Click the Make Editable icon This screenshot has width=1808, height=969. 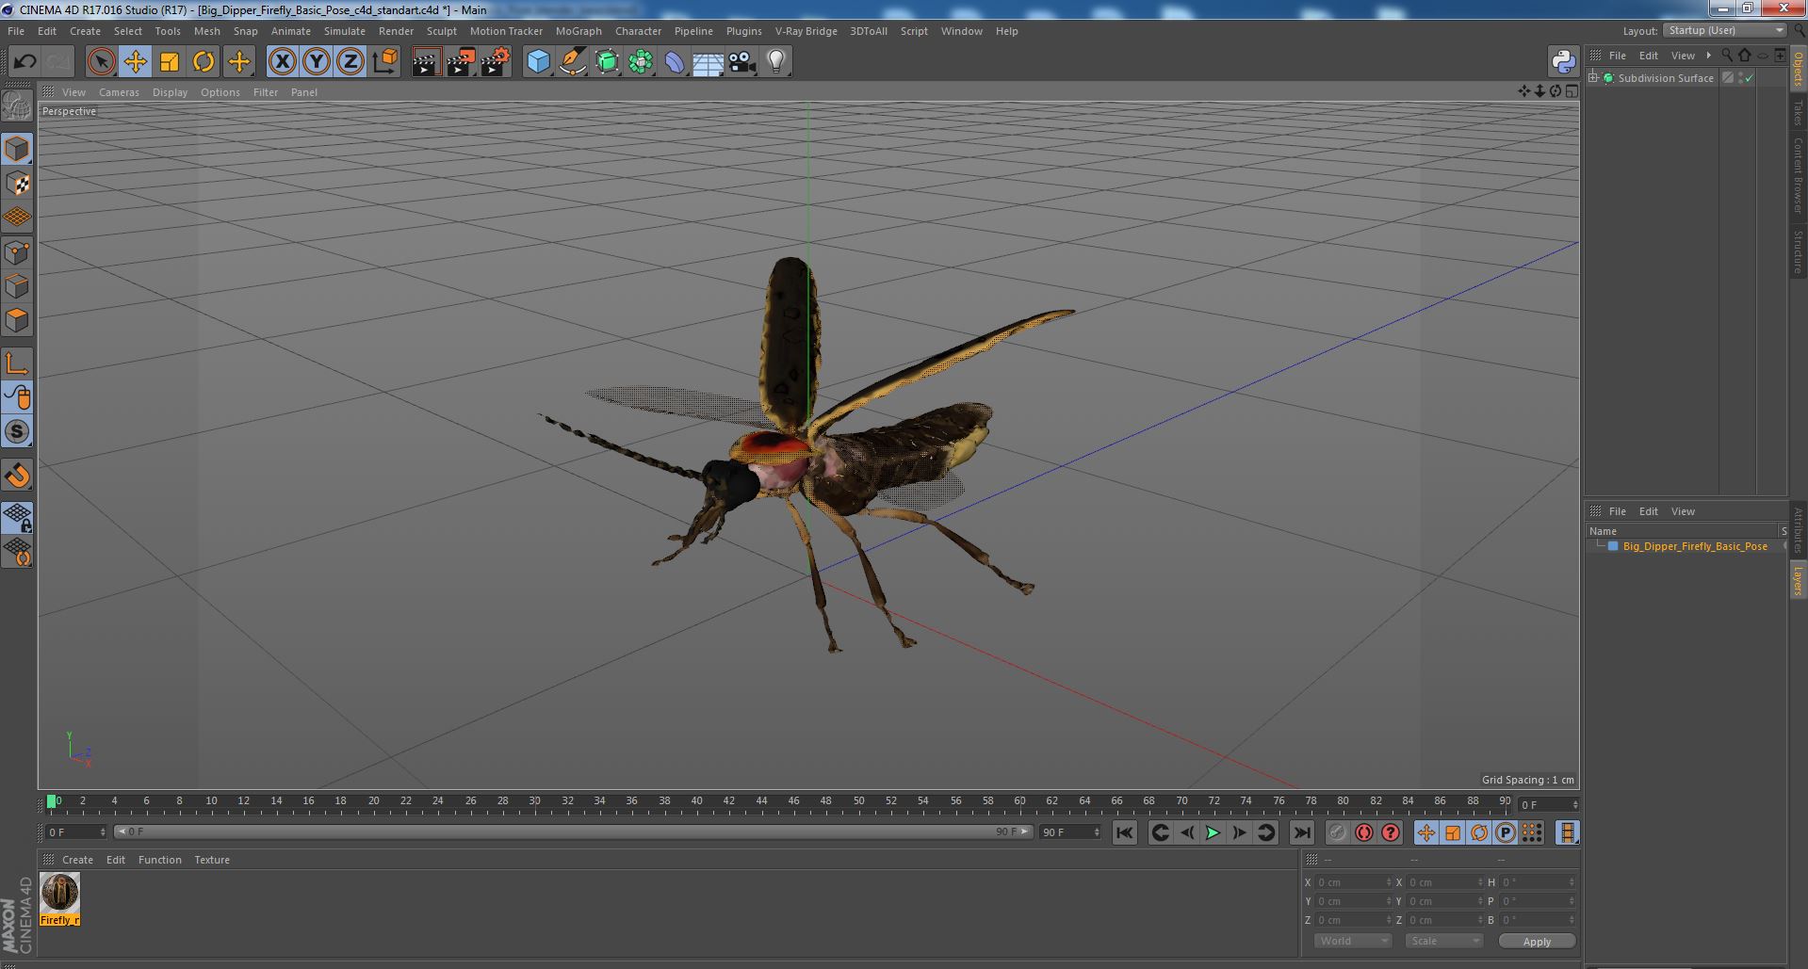tap(17, 106)
